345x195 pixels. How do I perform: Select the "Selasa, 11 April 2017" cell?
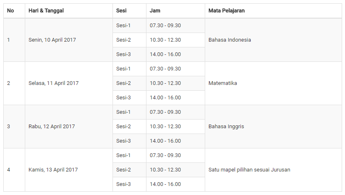point(69,83)
